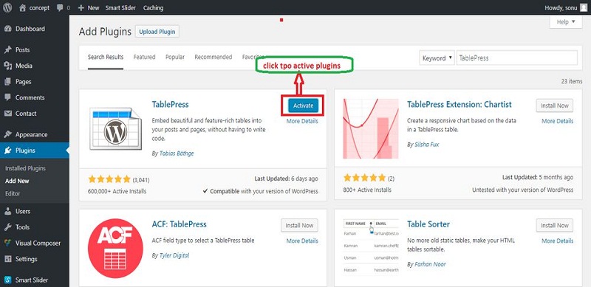Viewport: 591px width, 287px height.
Task: Click Chartist extension five-star rating
Action: coord(364,177)
